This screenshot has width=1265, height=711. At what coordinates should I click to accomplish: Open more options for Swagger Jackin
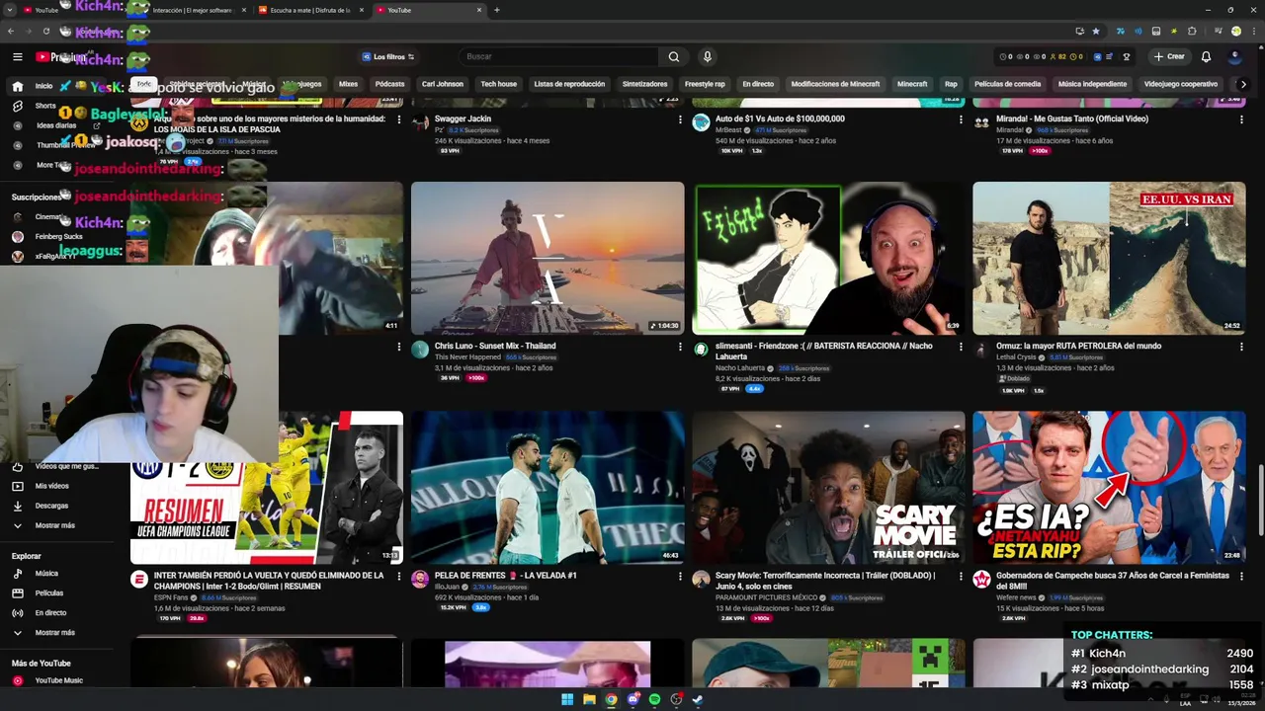pyautogui.click(x=680, y=119)
